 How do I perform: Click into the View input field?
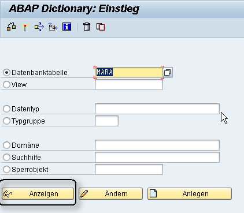tap(129, 84)
